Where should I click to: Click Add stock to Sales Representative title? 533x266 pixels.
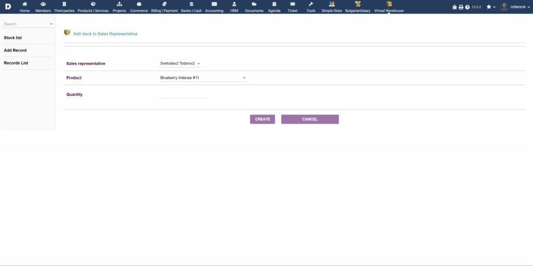click(x=105, y=34)
